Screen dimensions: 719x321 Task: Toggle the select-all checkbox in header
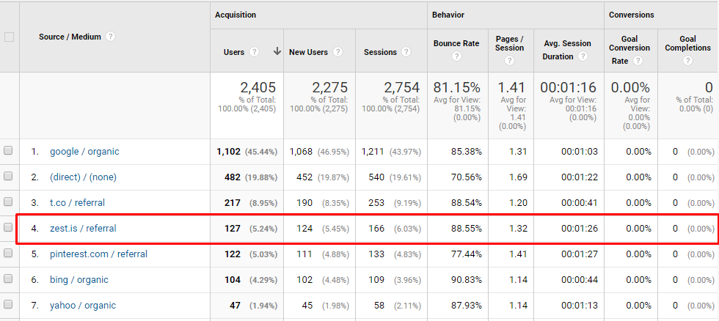tap(9, 37)
